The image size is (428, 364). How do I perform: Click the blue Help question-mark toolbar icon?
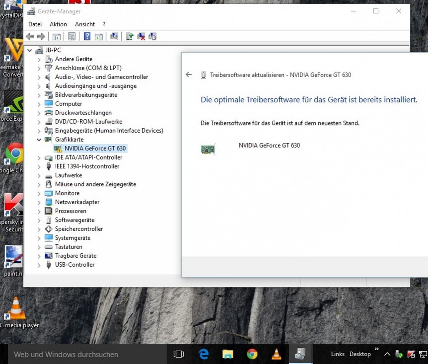(x=87, y=36)
